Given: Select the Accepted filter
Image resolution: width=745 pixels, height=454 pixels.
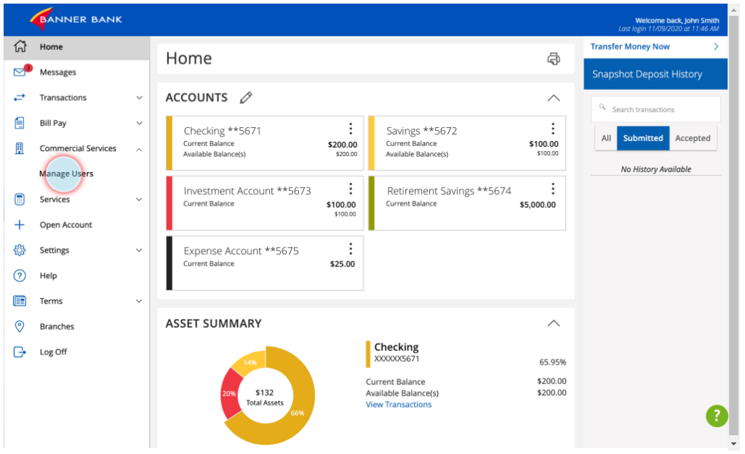Looking at the screenshot, I should tap(693, 138).
